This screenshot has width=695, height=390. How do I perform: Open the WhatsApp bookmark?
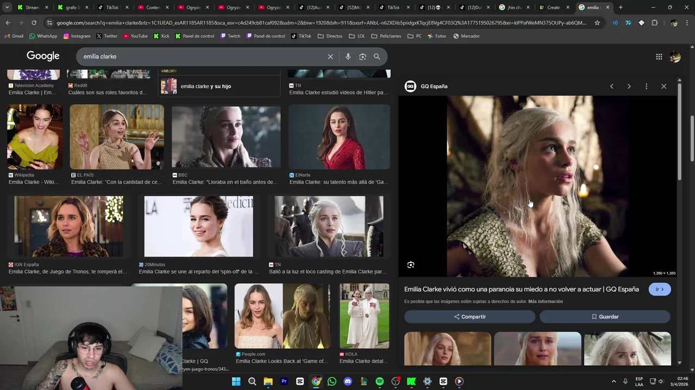(x=43, y=36)
